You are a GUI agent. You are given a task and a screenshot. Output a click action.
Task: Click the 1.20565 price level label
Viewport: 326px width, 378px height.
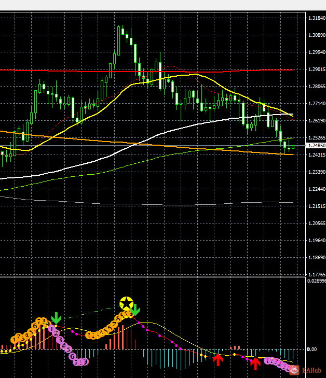pyautogui.click(x=317, y=223)
